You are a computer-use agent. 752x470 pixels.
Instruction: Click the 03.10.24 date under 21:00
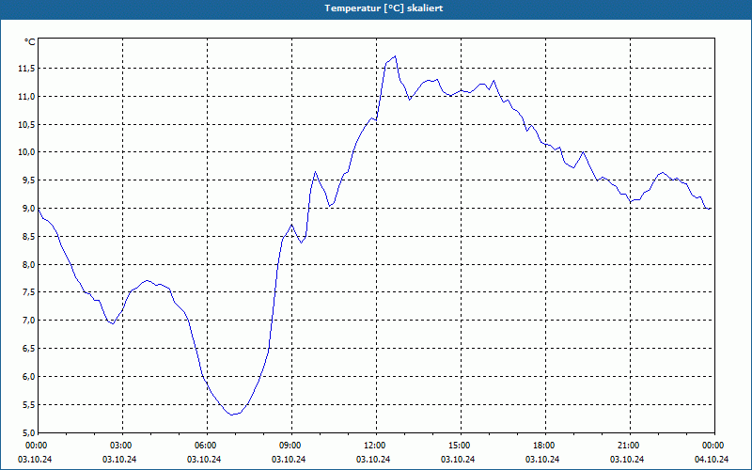point(627,460)
